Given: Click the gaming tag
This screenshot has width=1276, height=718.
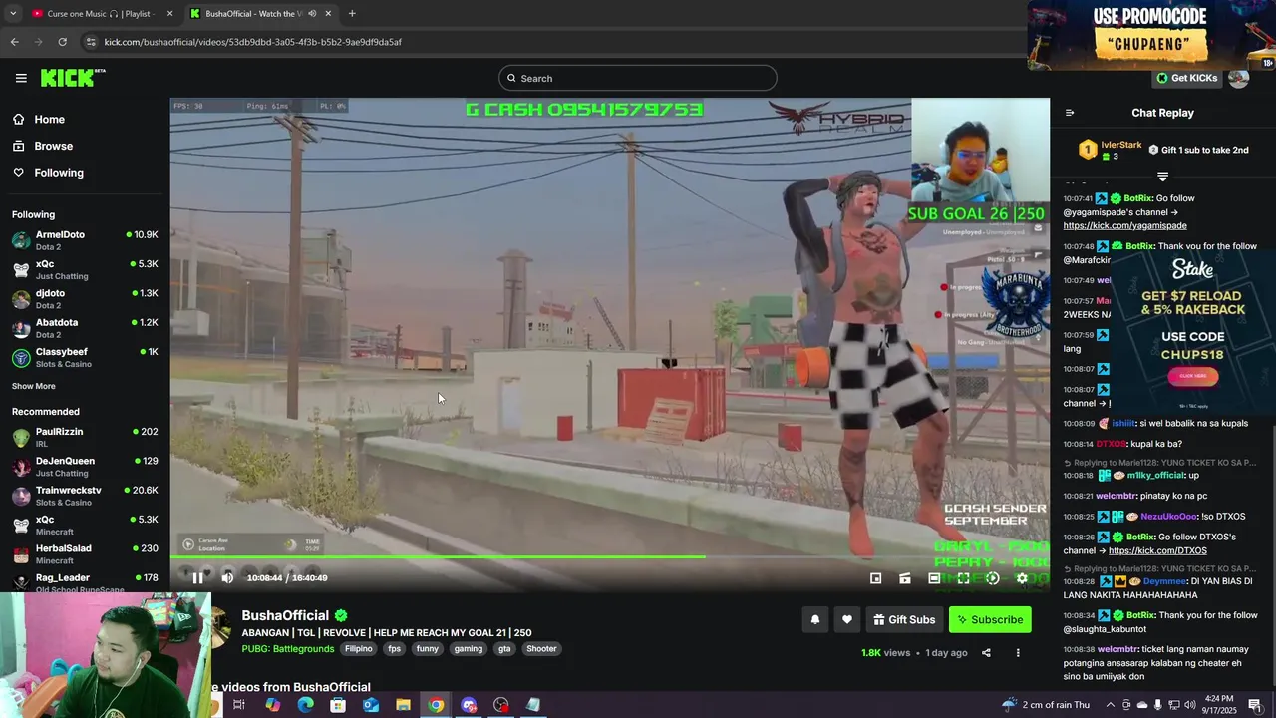Looking at the screenshot, I should point(469,649).
